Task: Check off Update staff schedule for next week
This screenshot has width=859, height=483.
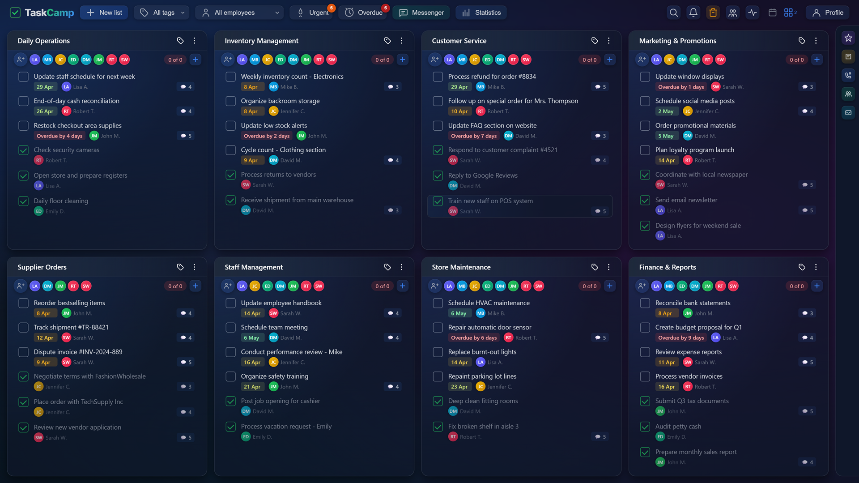Action: tap(24, 77)
